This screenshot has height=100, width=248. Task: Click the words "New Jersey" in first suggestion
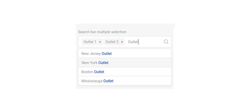click(x=91, y=54)
